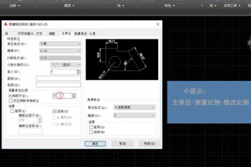Open the 换算单位 tab
This screenshot has height=167, width=251.
pos(80,33)
